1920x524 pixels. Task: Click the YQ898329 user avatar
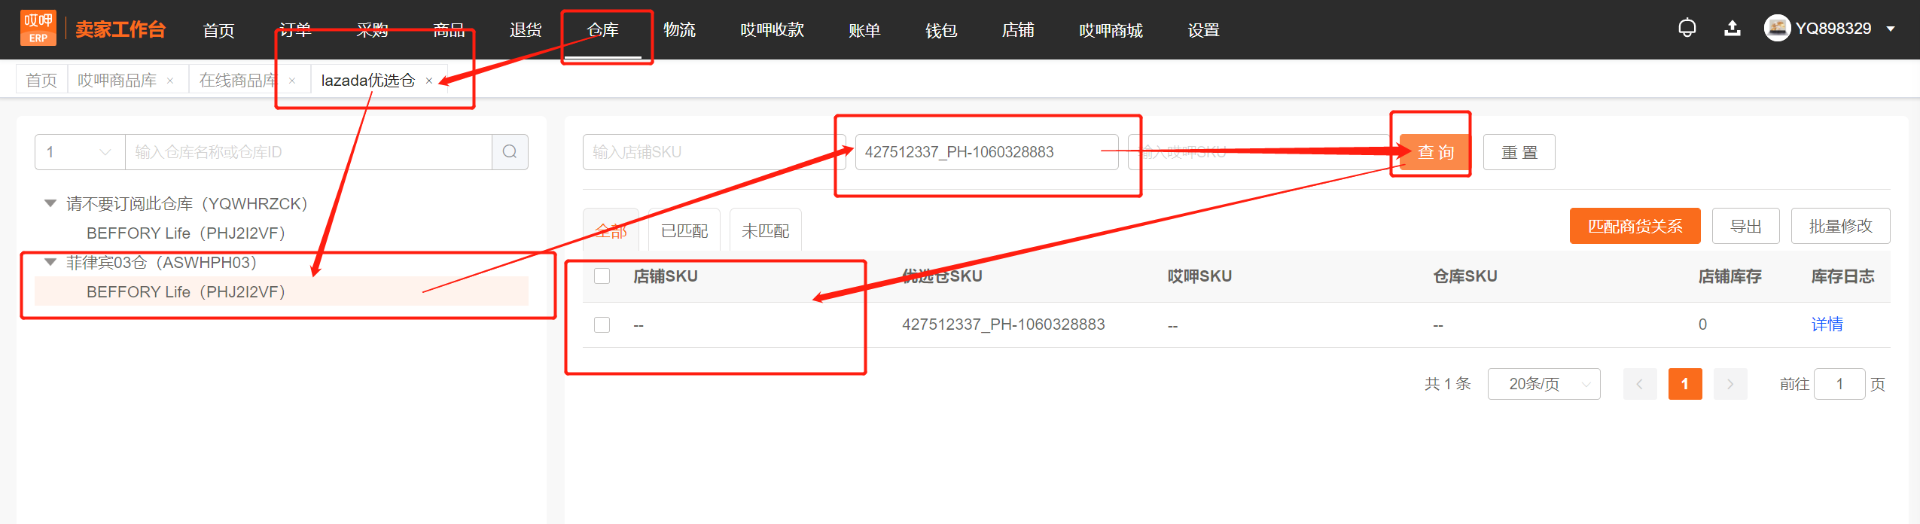pyautogui.click(x=1777, y=29)
